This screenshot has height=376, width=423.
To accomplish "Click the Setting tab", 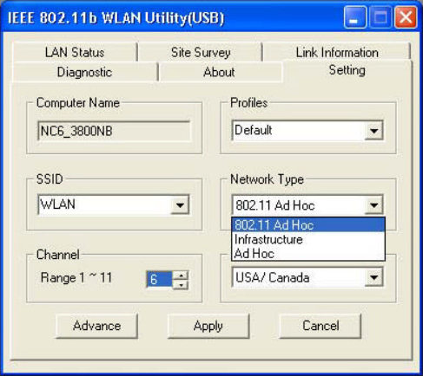I will tap(347, 70).
